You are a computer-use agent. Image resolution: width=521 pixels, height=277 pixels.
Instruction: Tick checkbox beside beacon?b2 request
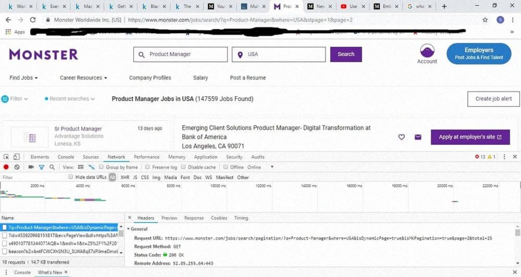tap(5, 251)
